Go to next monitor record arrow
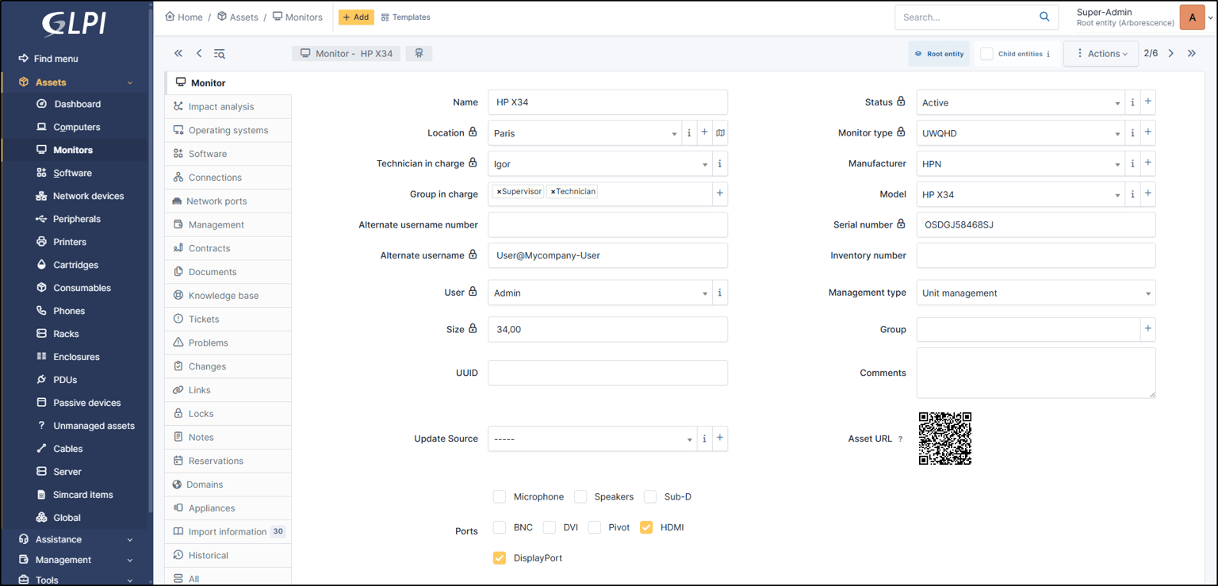Image resolution: width=1218 pixels, height=586 pixels. pyautogui.click(x=1171, y=53)
